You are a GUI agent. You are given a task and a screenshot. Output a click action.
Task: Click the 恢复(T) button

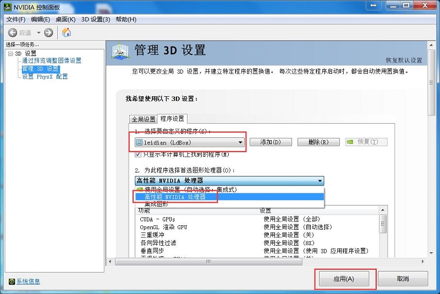(366, 142)
